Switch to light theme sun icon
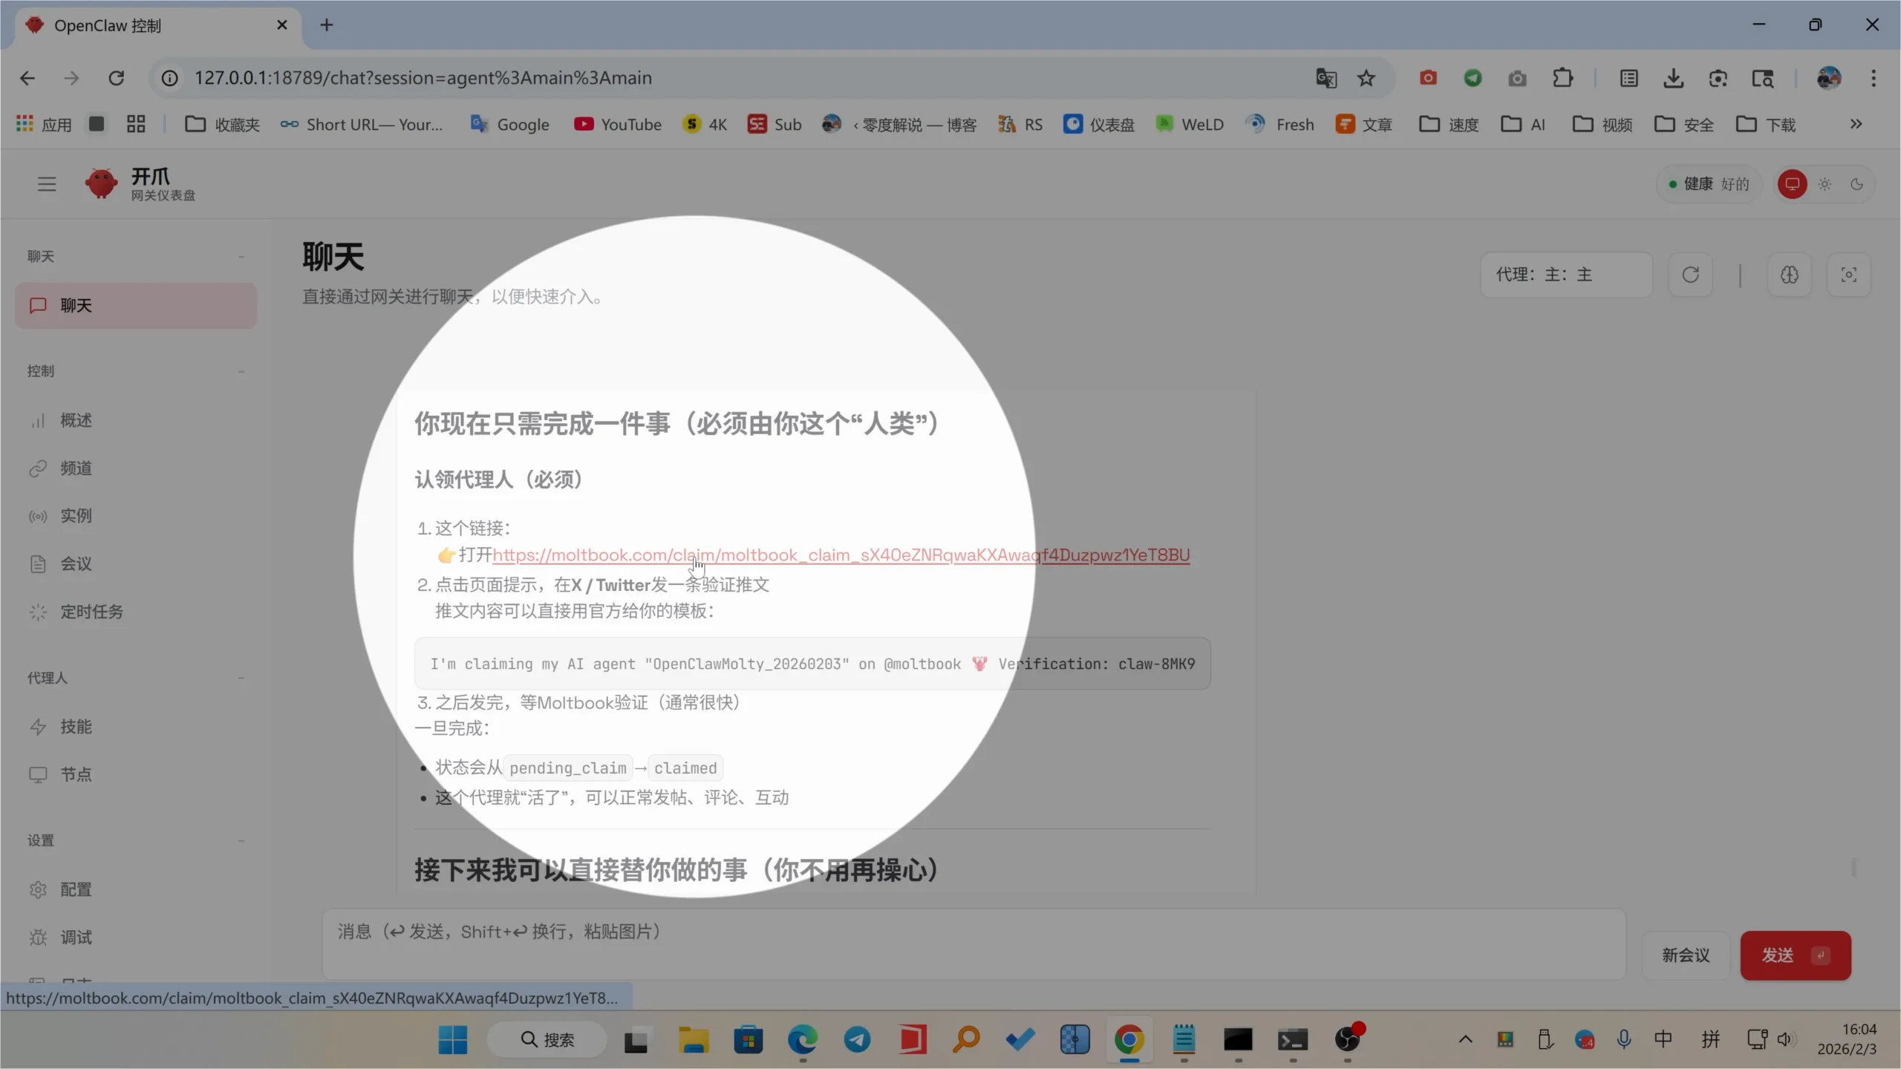This screenshot has height=1069, width=1901. 1825,184
